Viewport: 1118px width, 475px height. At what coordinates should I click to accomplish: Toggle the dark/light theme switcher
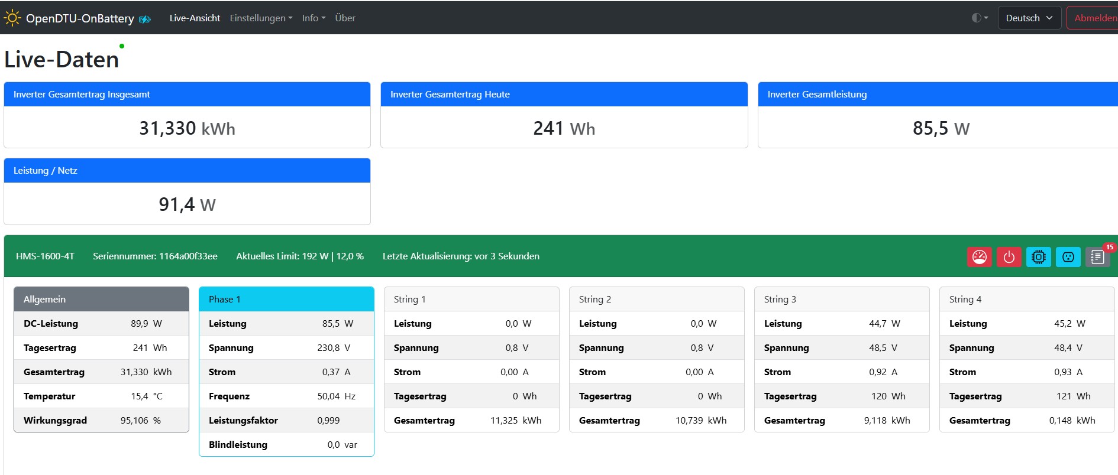[x=980, y=18]
